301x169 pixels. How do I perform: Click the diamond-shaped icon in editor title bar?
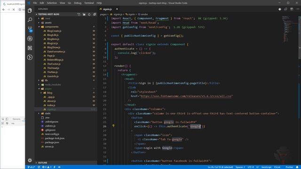point(280,9)
